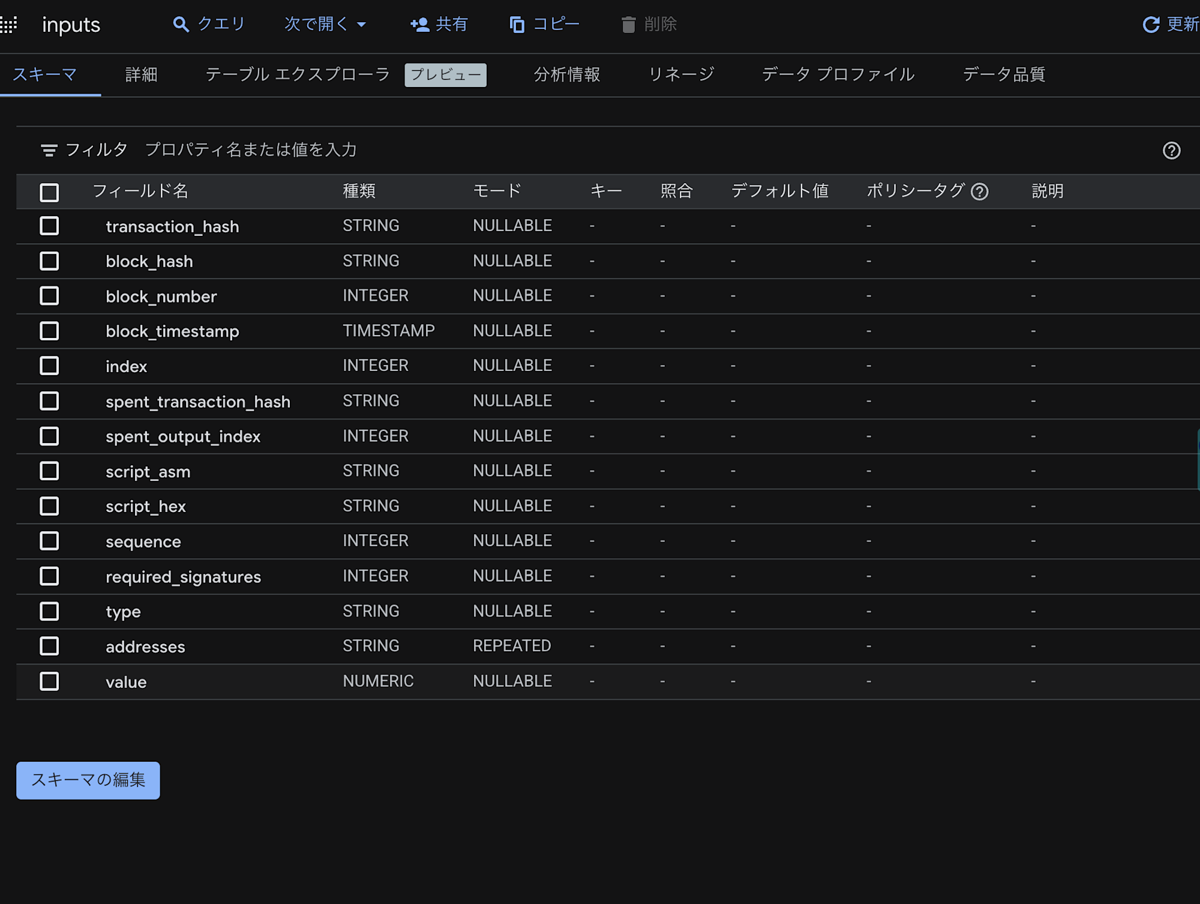Switch to the スキーマ tab
The height and width of the screenshot is (904, 1200).
click(45, 74)
